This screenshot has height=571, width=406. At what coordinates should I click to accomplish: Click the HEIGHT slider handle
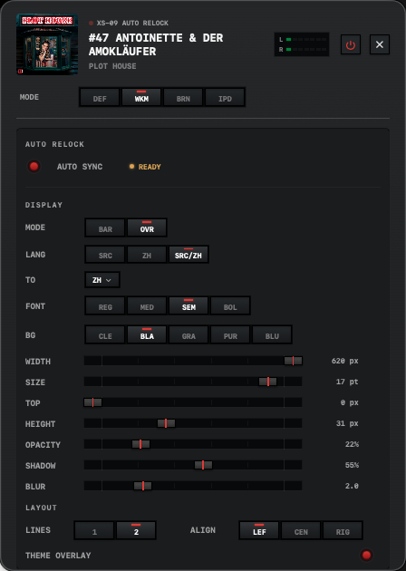(x=166, y=423)
